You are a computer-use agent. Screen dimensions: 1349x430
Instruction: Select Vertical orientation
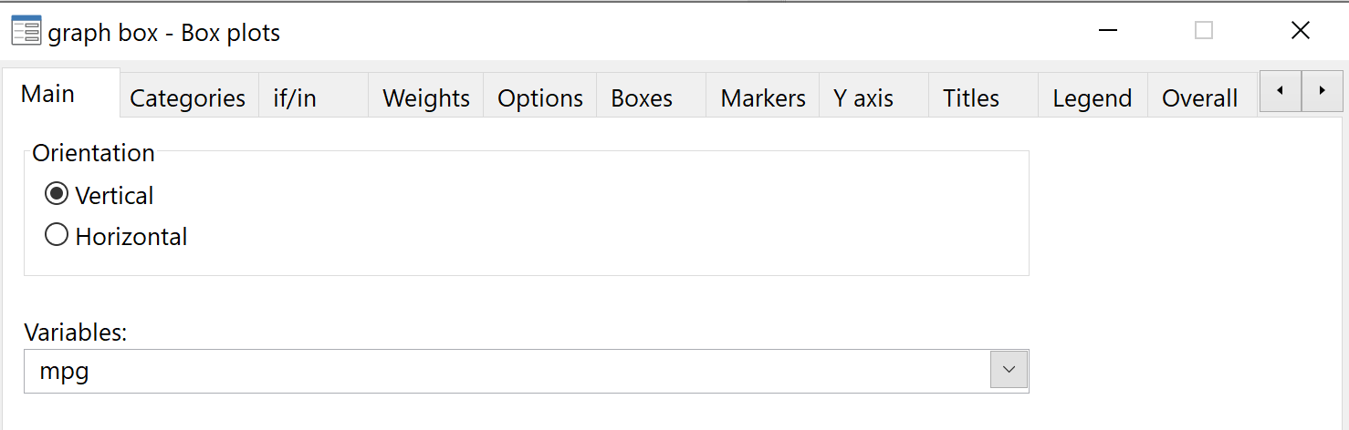tap(57, 195)
